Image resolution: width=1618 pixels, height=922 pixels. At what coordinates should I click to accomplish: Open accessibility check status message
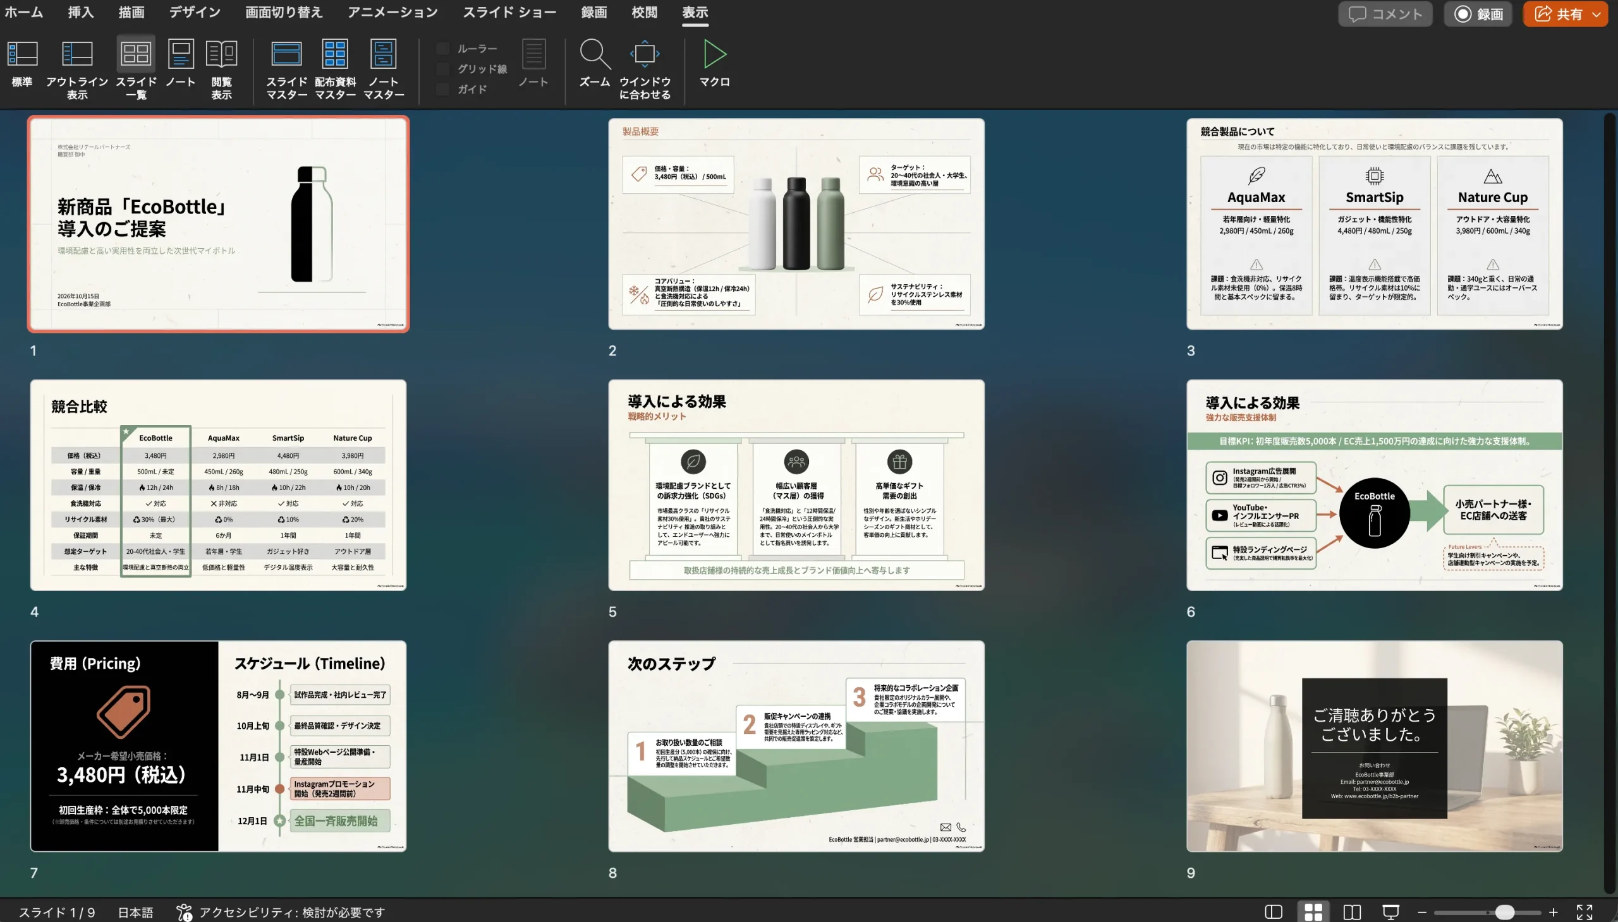281,912
